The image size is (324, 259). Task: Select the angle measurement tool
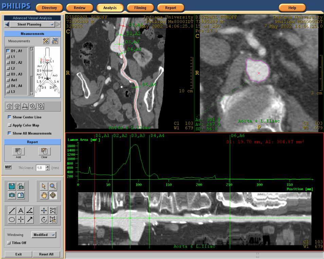point(30,211)
